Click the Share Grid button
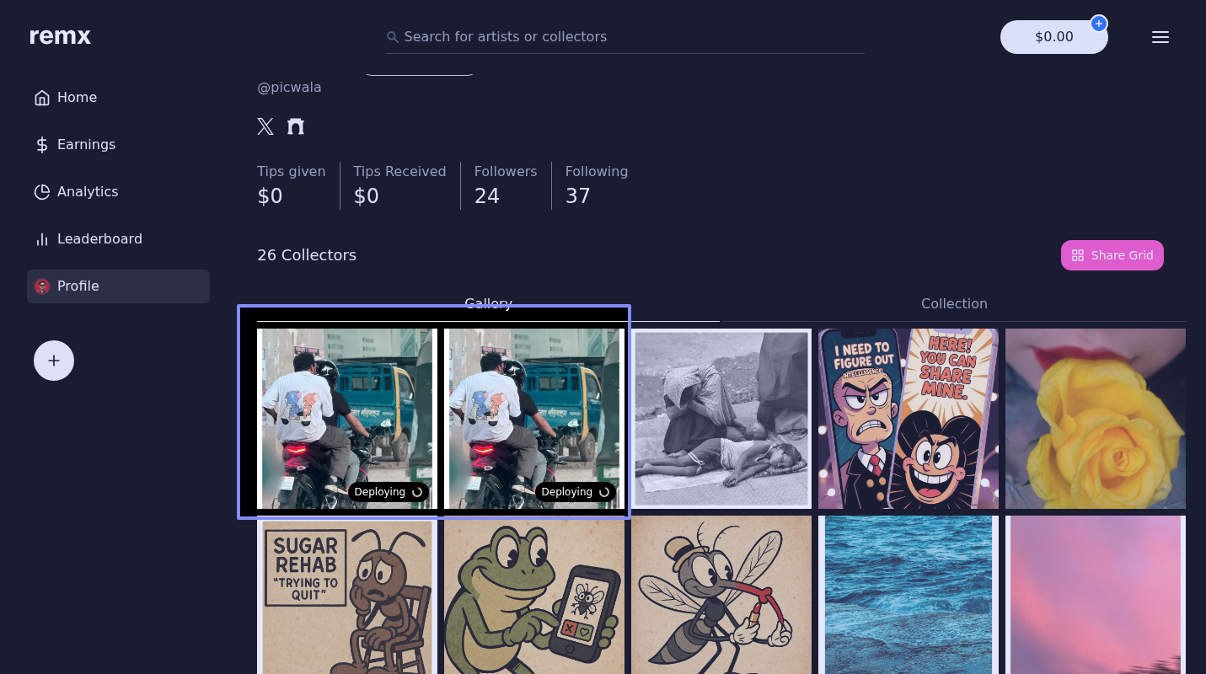 click(x=1112, y=255)
